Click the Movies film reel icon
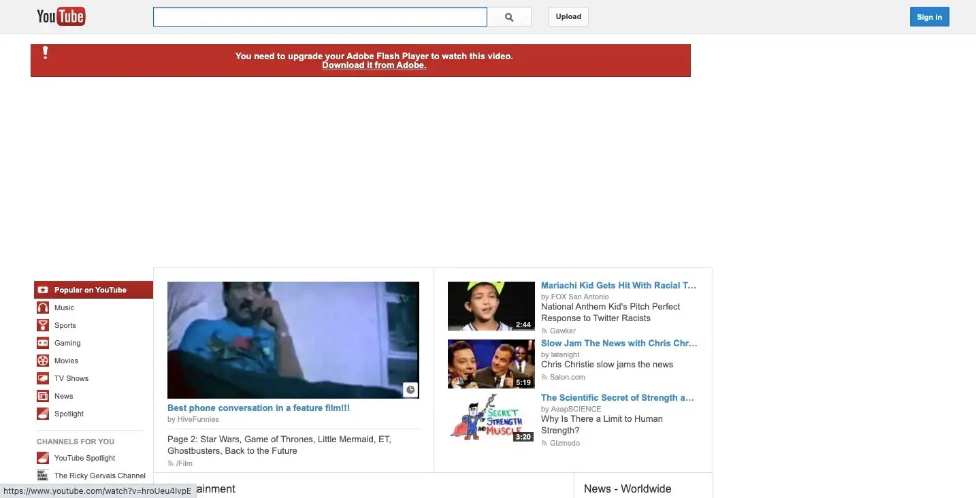 pos(42,361)
